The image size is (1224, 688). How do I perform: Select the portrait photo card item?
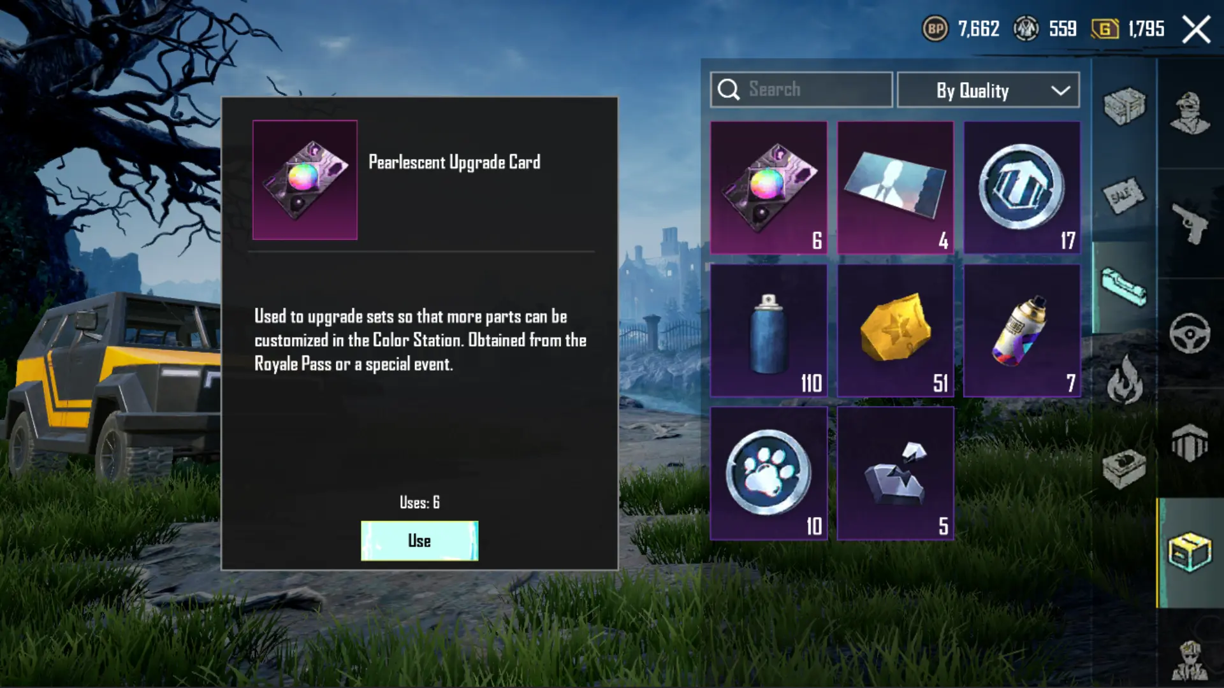896,188
